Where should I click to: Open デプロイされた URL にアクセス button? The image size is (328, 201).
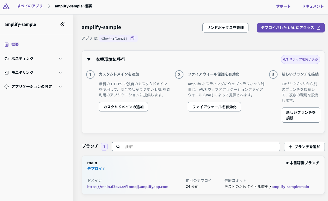(290, 28)
